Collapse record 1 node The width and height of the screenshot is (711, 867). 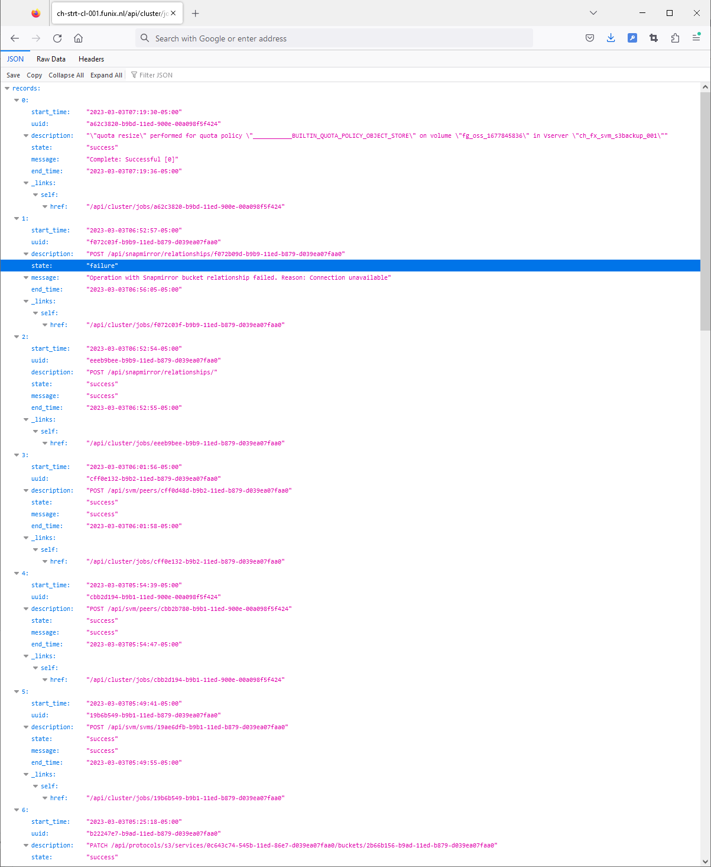pyautogui.click(x=17, y=218)
